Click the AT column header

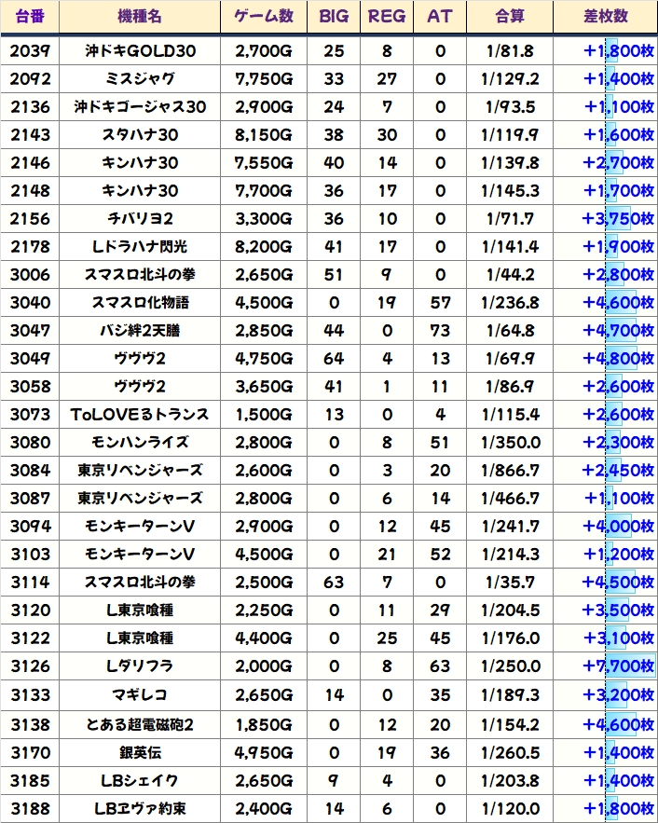click(439, 17)
